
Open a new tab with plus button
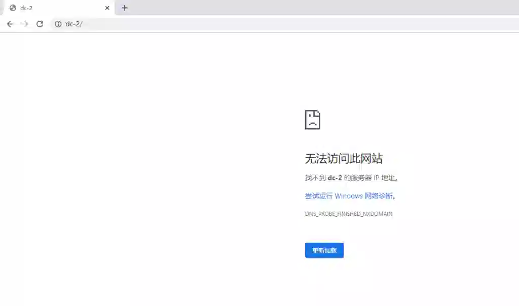click(x=125, y=8)
